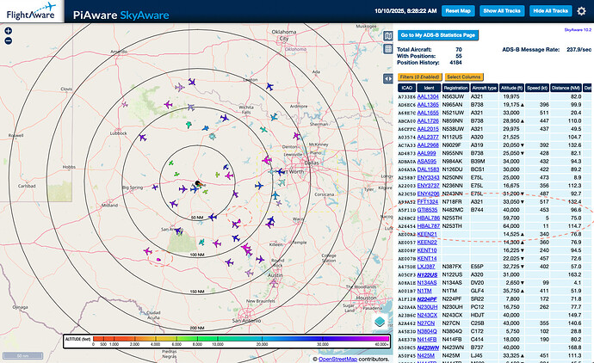Expand the Filters (0 Enabled) panel
This screenshot has height=363, width=594.
(418, 77)
